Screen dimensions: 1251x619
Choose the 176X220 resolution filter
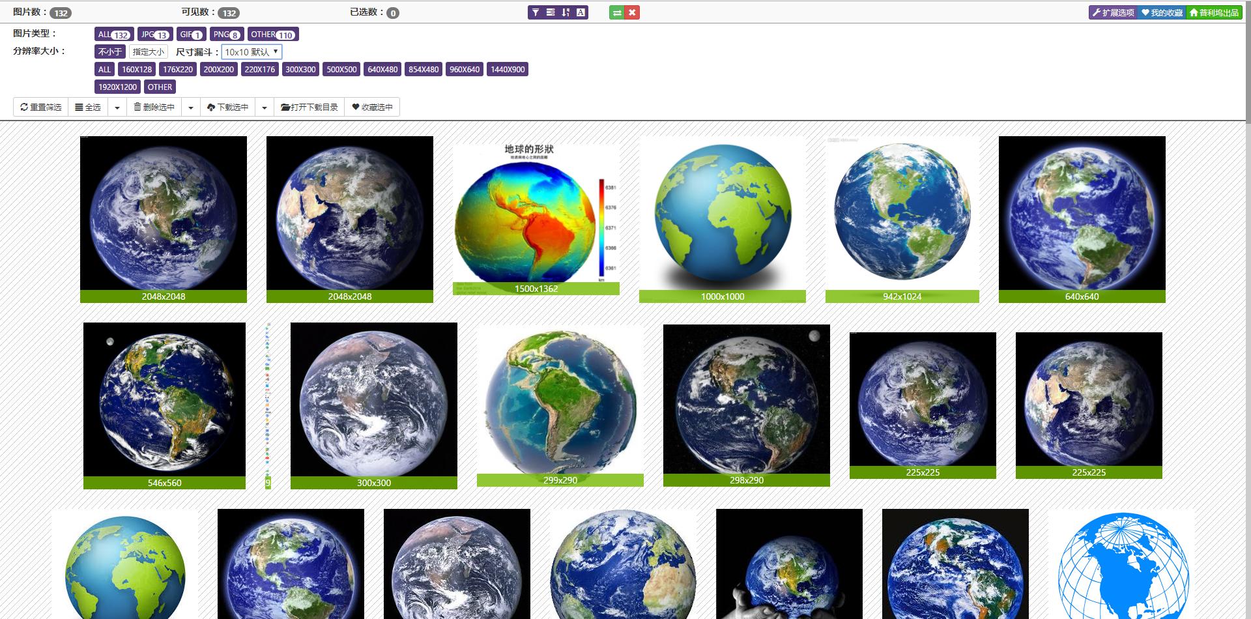pos(178,69)
